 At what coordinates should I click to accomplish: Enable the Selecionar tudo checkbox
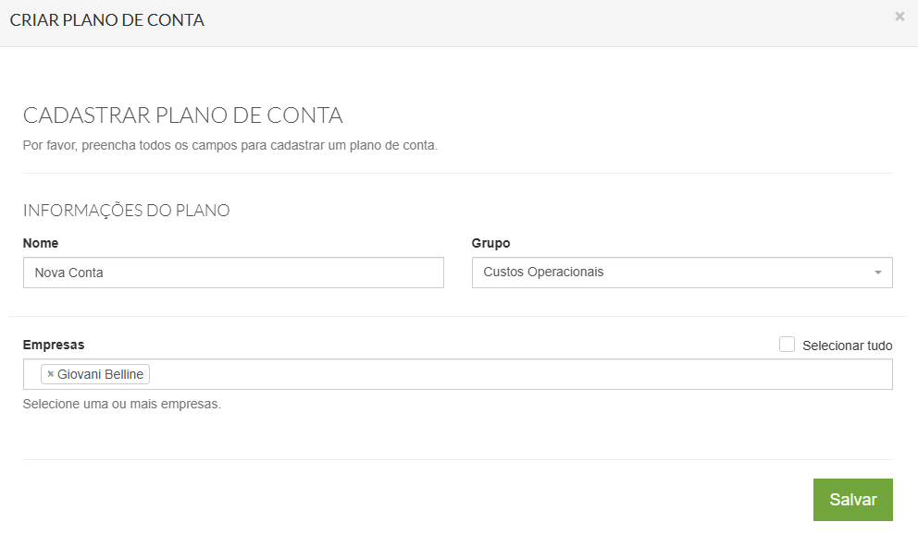788,345
